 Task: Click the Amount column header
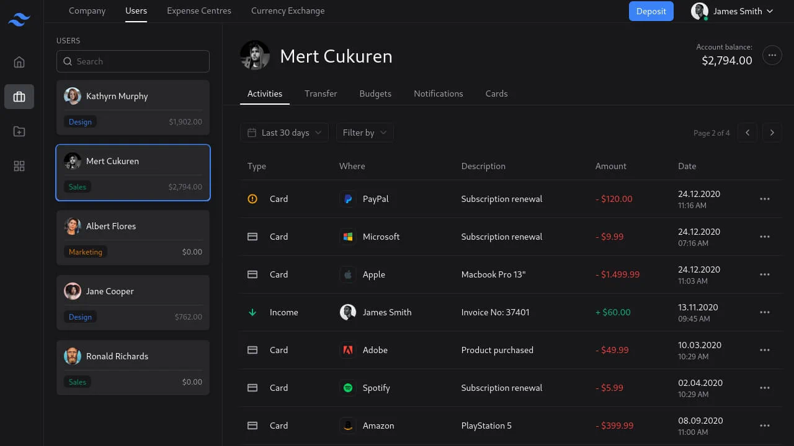611,166
